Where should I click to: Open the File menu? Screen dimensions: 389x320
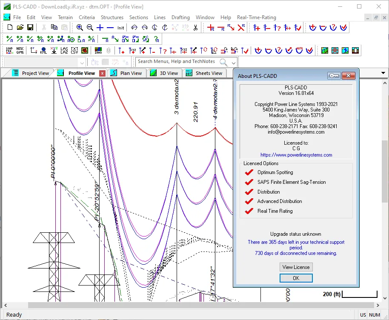coord(17,17)
